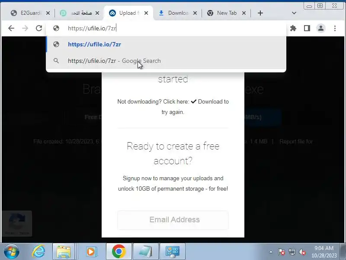Reload the current page
This screenshot has width=346, height=260.
point(39,28)
